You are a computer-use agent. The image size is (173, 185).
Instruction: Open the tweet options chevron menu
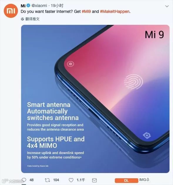[167, 6]
